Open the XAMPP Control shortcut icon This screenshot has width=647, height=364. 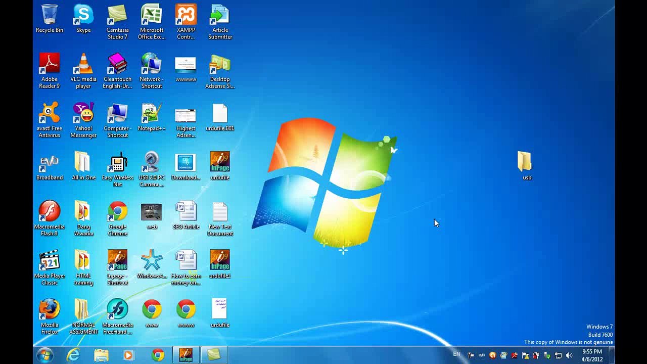[x=186, y=22]
